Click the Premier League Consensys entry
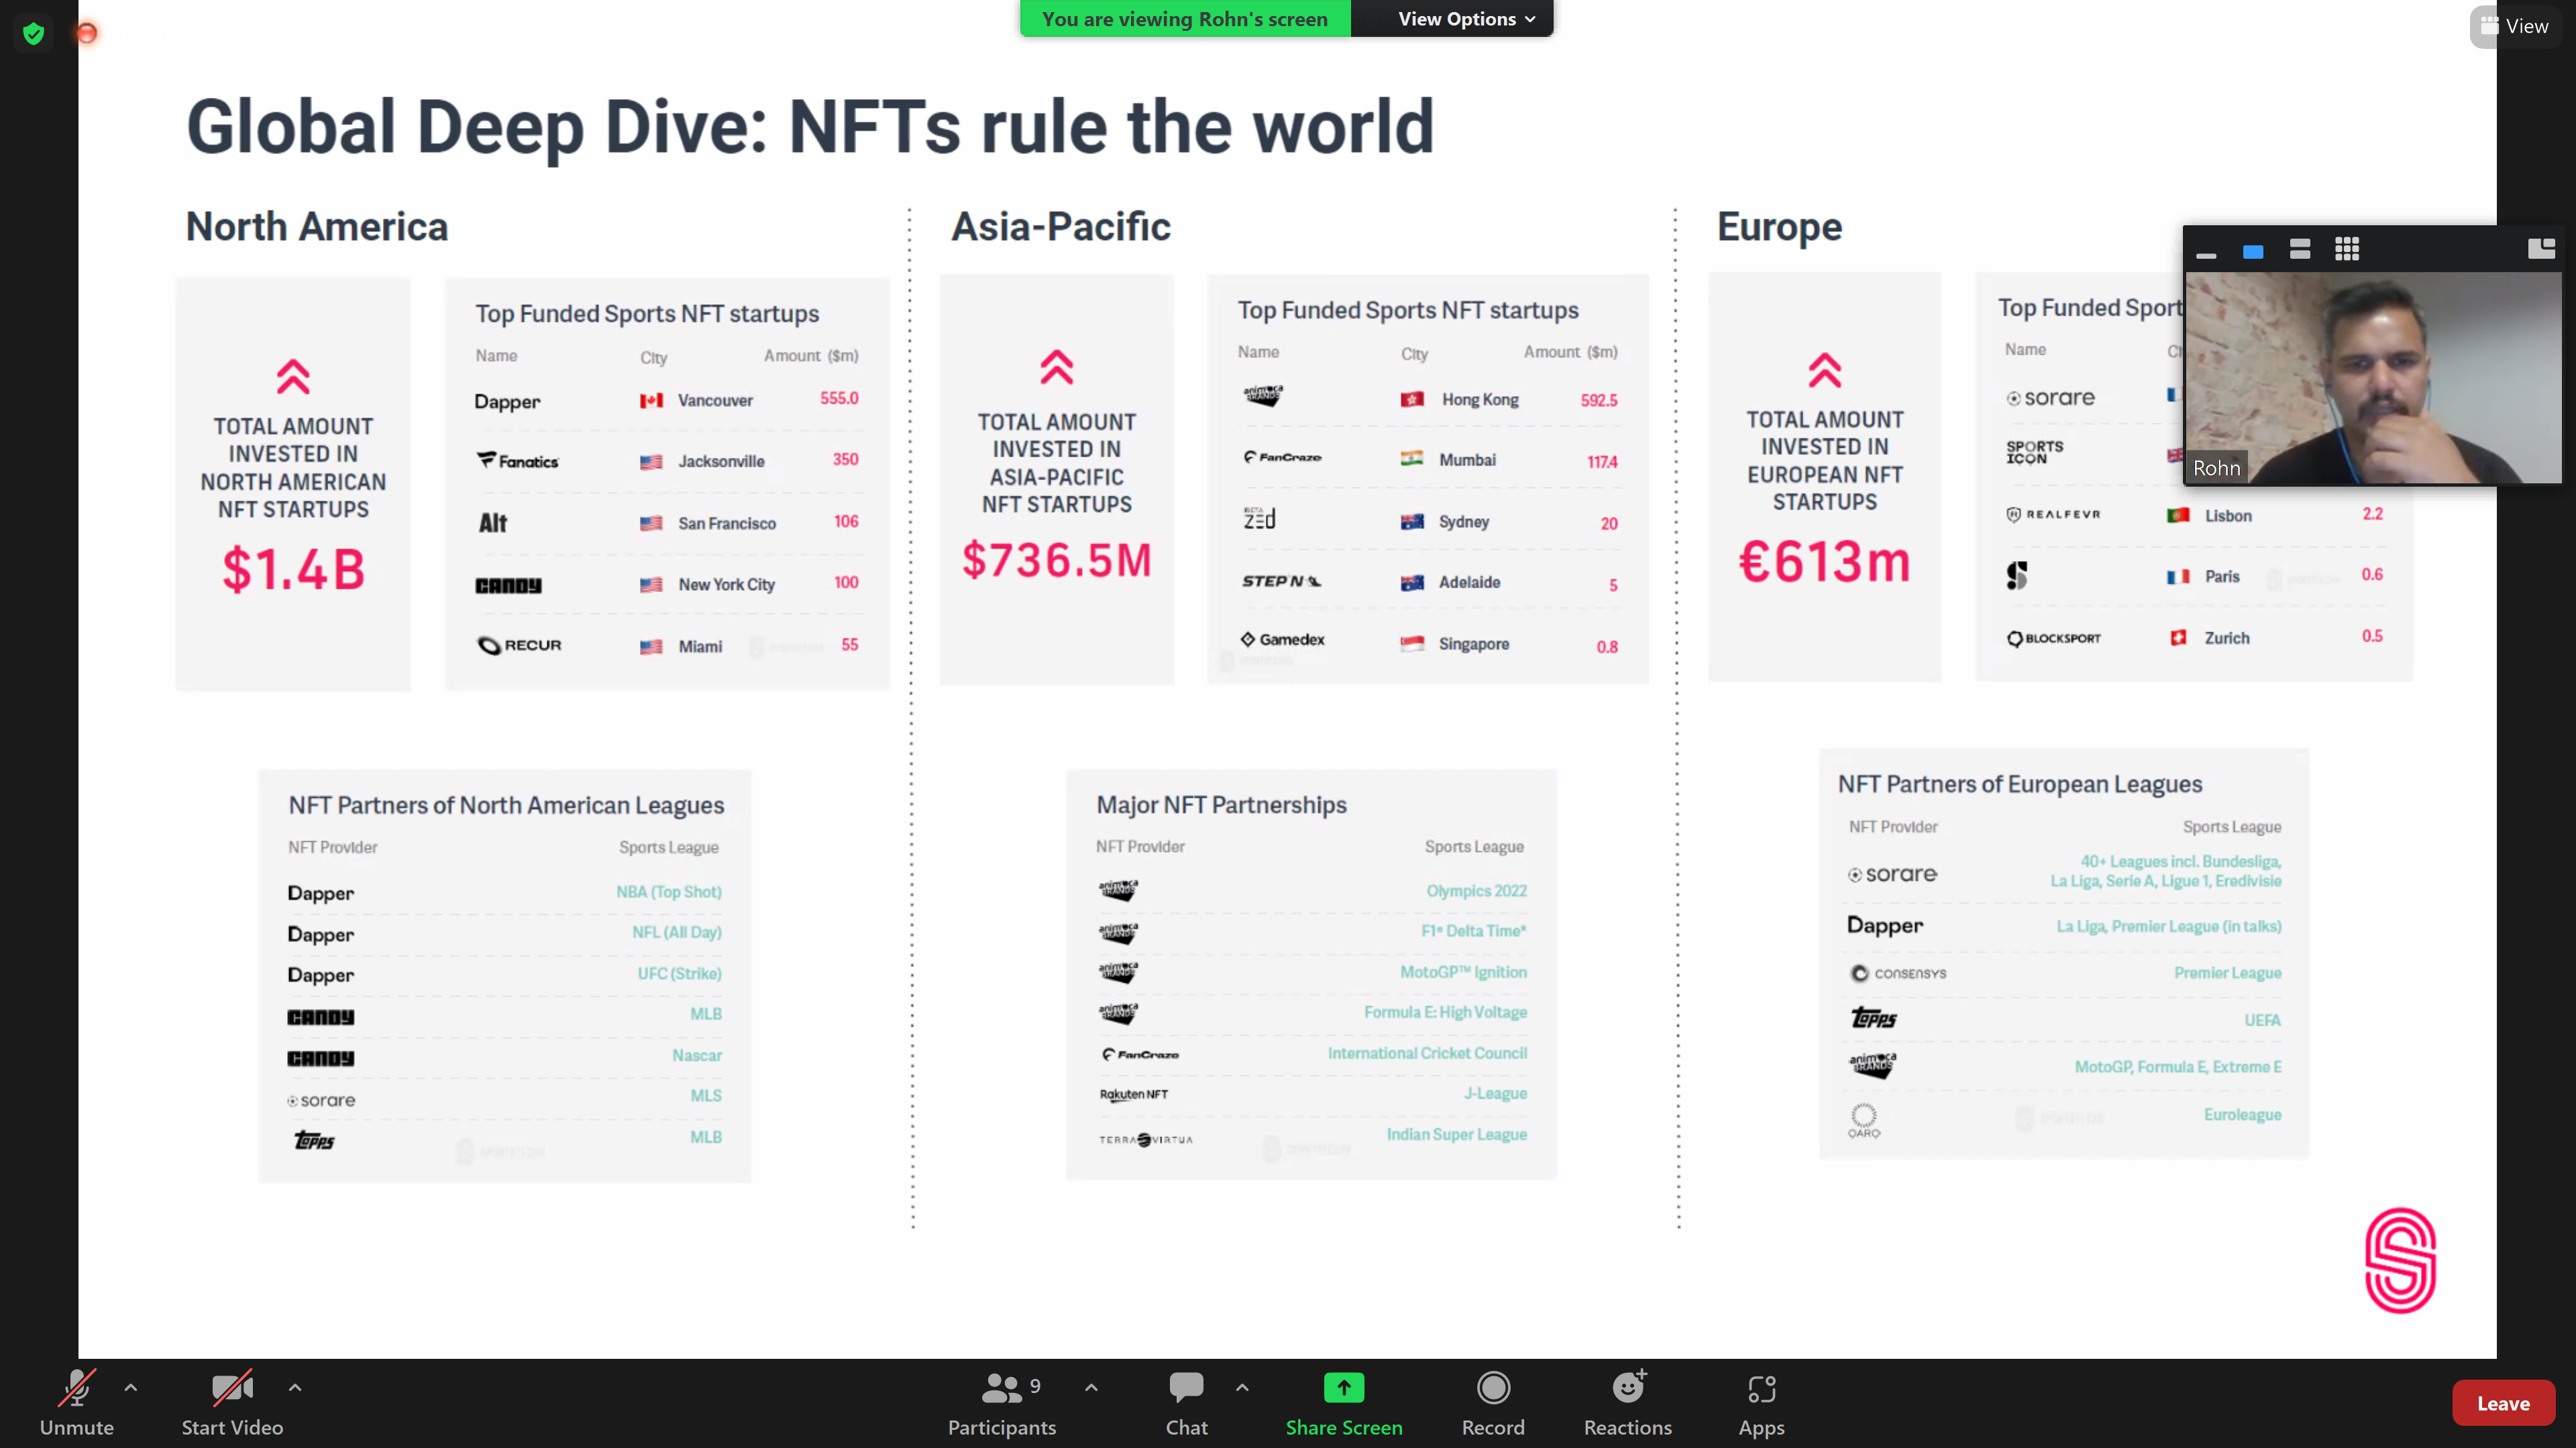Viewport: 2576px width, 1448px height. point(2227,973)
